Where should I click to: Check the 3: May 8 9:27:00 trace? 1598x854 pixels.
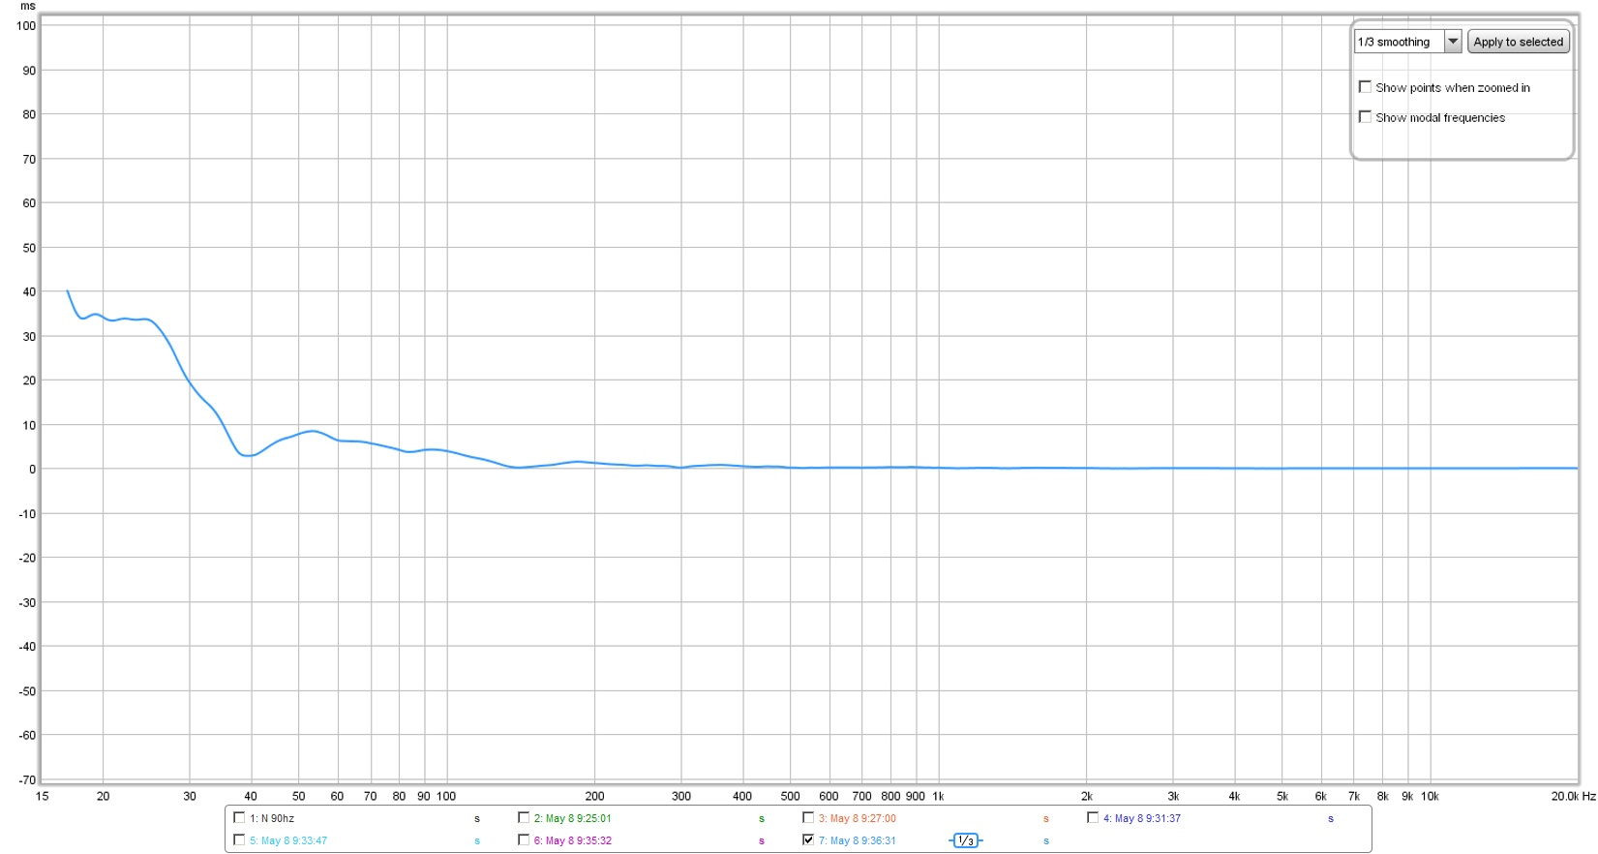[x=808, y=818]
